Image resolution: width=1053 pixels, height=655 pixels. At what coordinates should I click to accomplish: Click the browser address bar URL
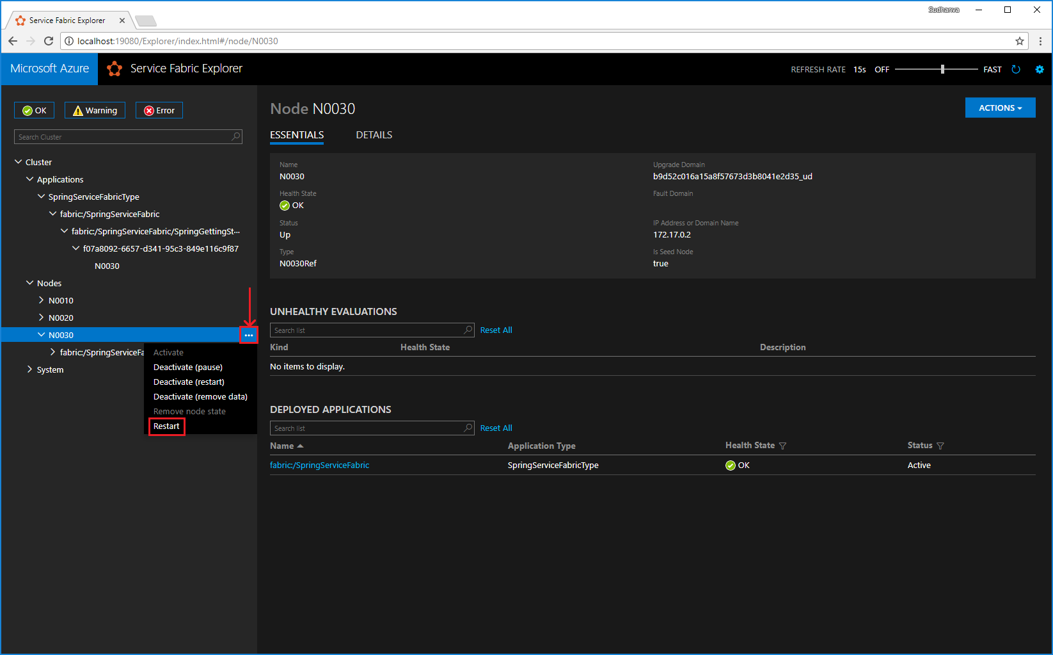pos(178,41)
